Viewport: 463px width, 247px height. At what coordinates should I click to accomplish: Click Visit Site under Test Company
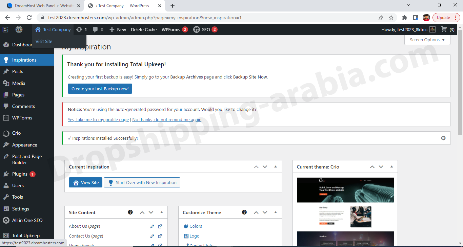coord(44,41)
